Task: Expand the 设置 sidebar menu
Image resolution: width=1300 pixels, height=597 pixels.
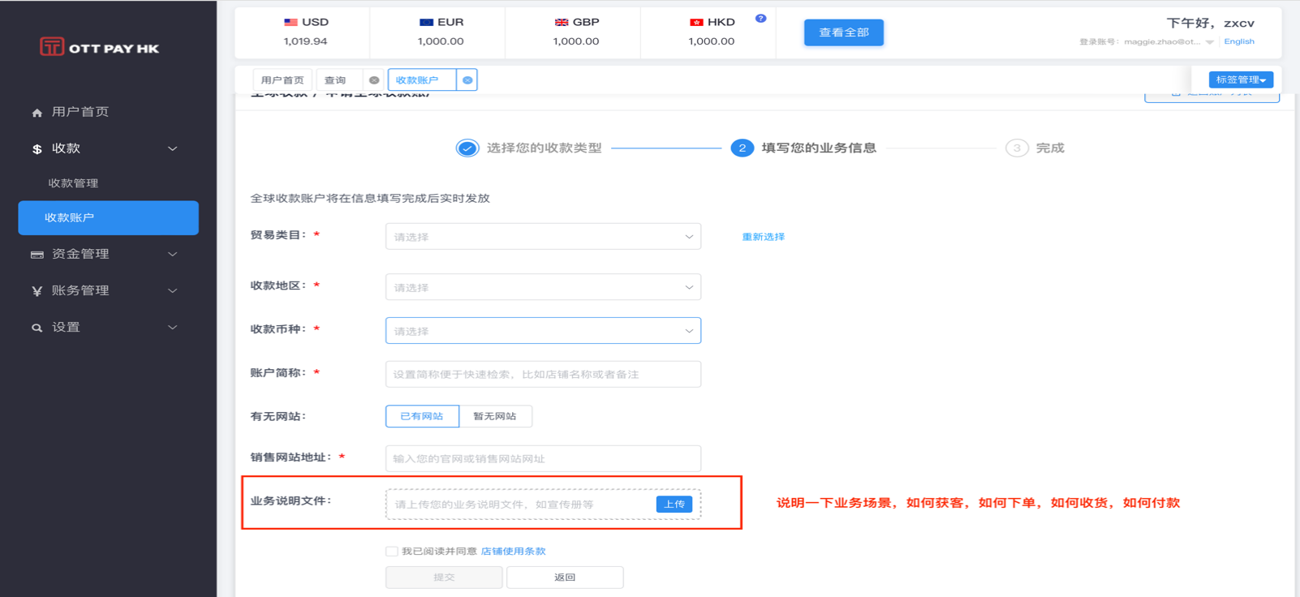Action: (x=172, y=327)
